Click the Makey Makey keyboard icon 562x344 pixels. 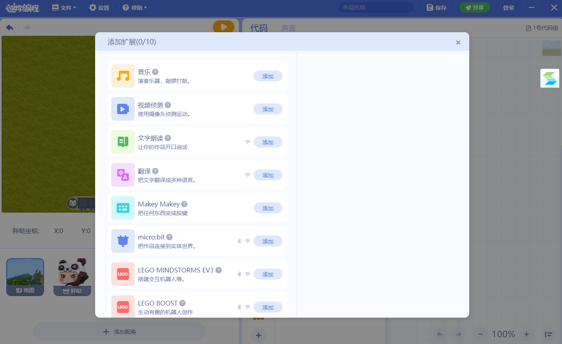point(123,208)
